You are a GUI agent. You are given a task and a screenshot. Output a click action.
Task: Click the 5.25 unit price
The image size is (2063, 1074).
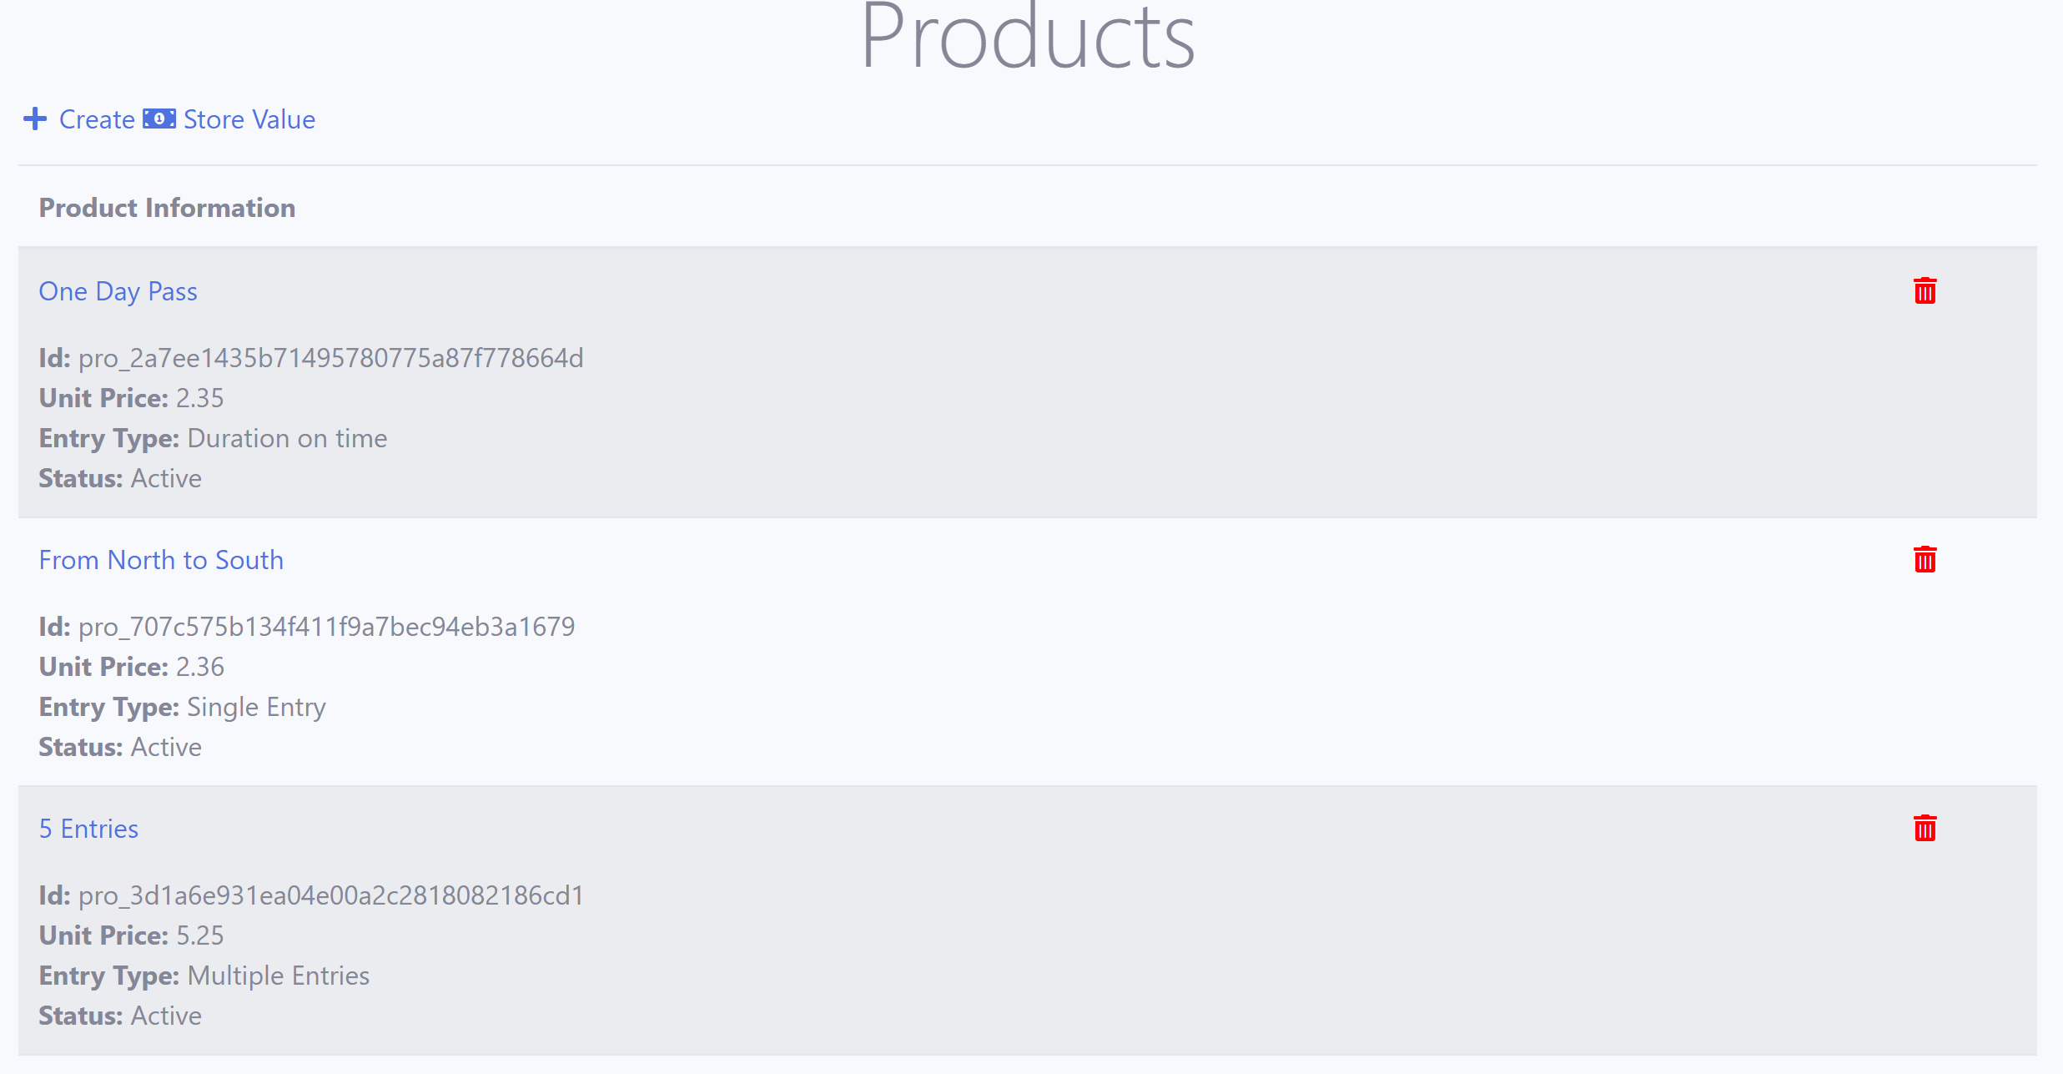click(x=199, y=935)
